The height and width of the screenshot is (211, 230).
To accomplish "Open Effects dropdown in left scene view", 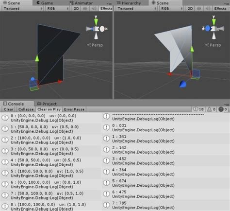I will coord(106,8).
